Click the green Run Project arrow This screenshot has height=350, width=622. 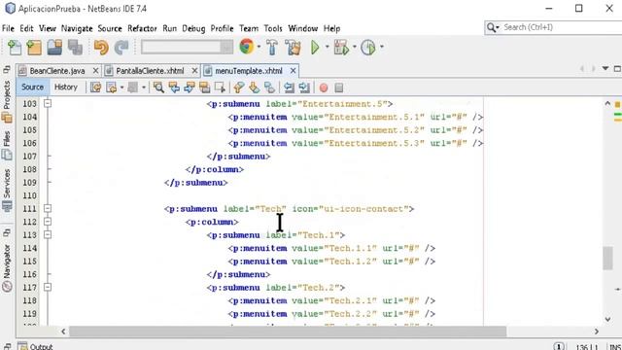pyautogui.click(x=315, y=48)
